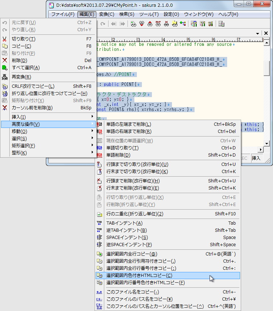Select 行末まで削除(改行単位)(E)

click(x=168, y=188)
